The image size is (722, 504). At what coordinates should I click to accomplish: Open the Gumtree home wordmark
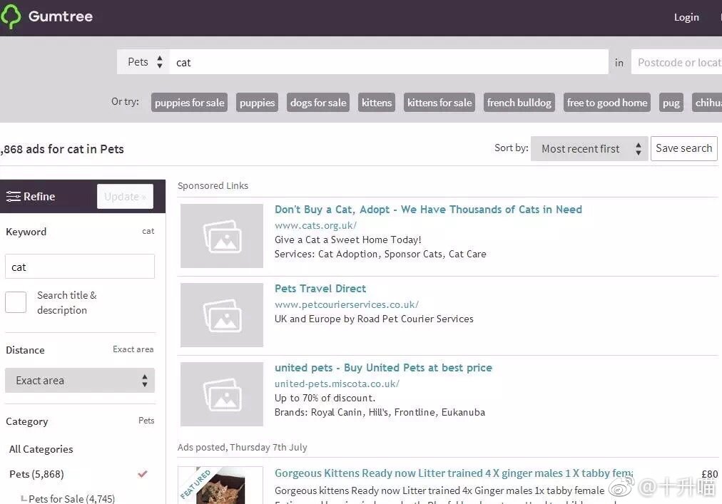(x=61, y=16)
